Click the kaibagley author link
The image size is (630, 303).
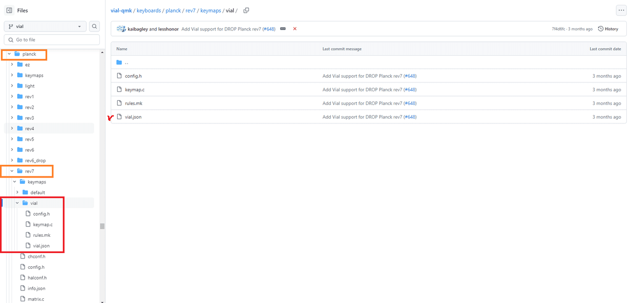click(138, 29)
